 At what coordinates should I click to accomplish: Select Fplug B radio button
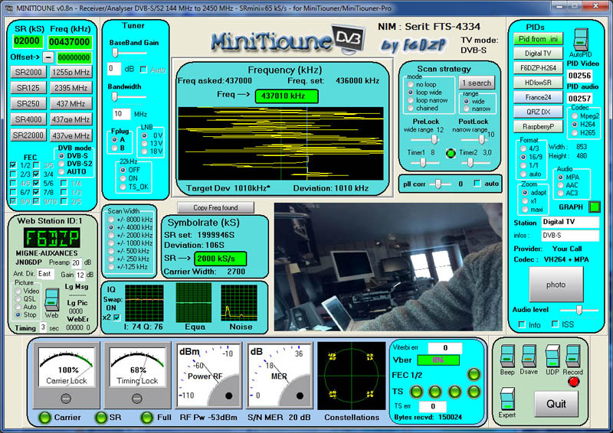(114, 148)
